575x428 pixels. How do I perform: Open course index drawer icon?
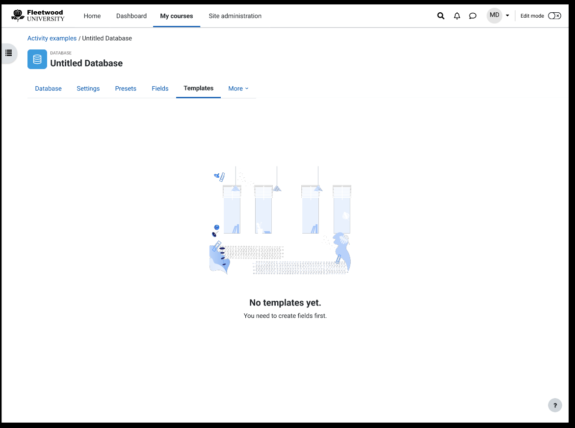click(x=9, y=53)
